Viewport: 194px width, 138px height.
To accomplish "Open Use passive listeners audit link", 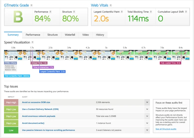I will [x=48, y=130].
